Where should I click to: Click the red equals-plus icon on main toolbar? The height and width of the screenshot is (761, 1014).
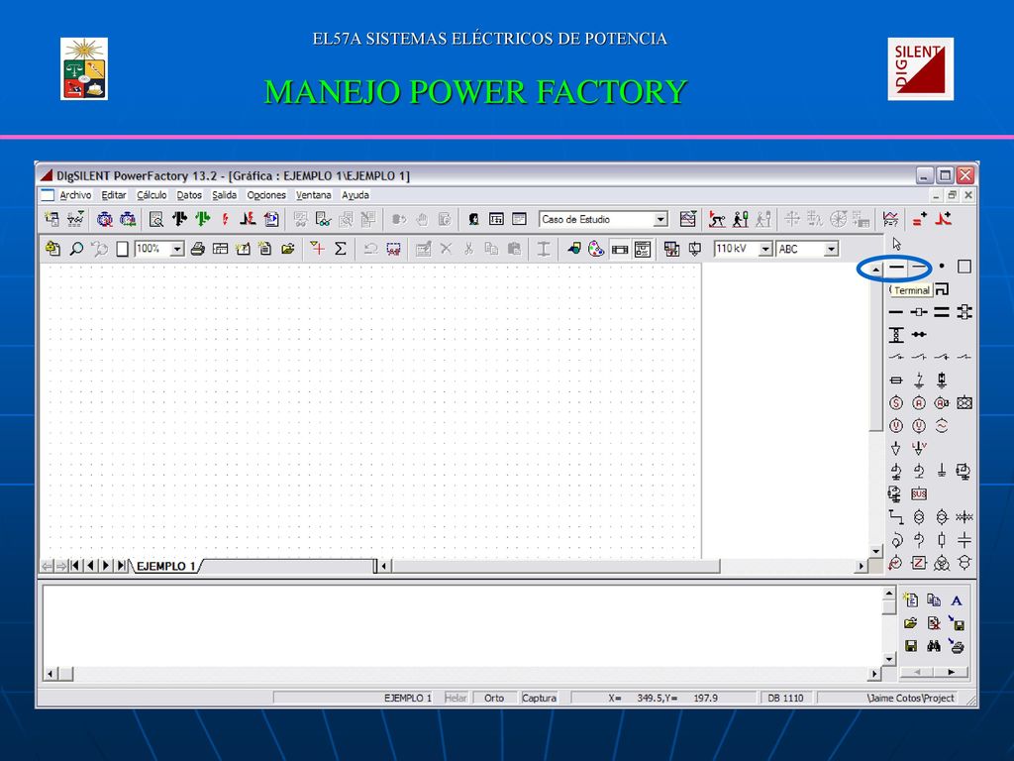coord(919,219)
